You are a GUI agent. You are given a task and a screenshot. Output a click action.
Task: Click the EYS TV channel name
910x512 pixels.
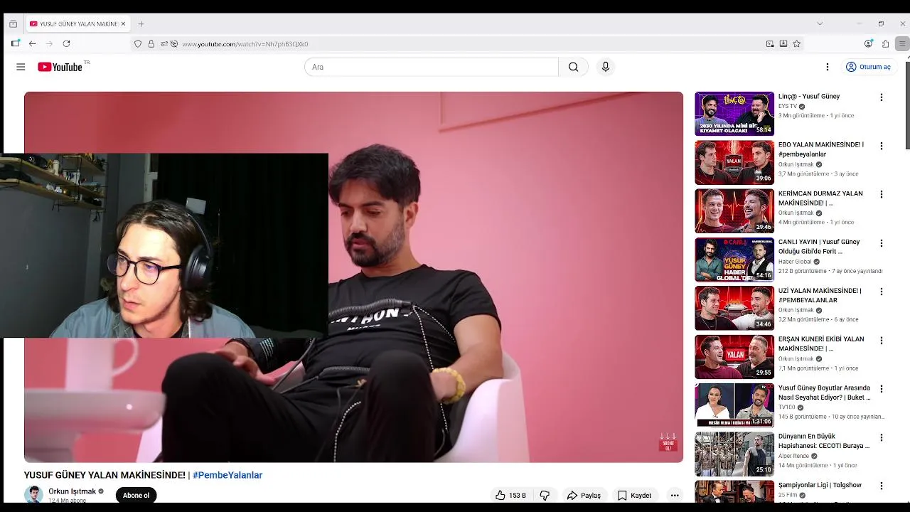[788, 107]
